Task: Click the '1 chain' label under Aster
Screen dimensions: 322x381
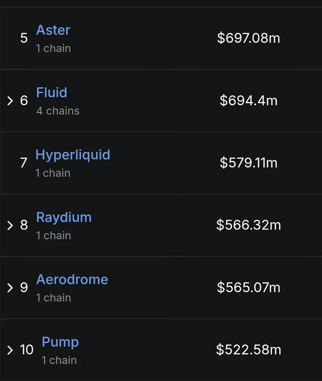Action: [x=53, y=48]
